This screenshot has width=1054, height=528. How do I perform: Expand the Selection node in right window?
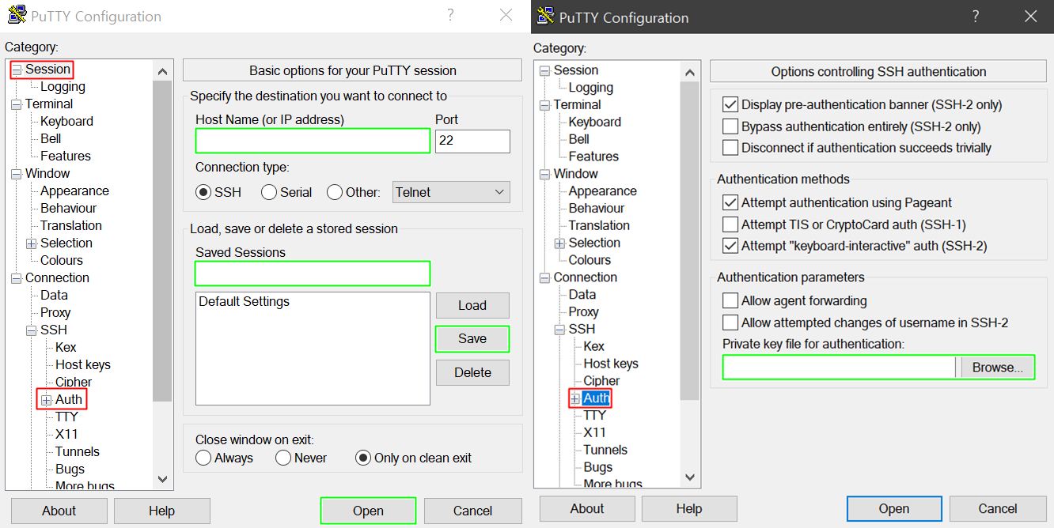tap(559, 243)
